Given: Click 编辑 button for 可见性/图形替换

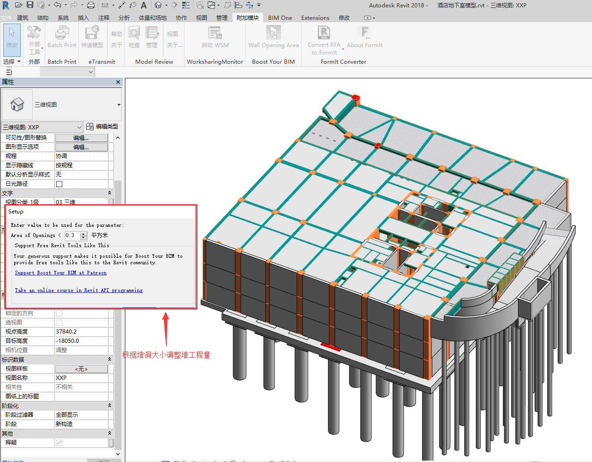Looking at the screenshot, I should point(81,138).
